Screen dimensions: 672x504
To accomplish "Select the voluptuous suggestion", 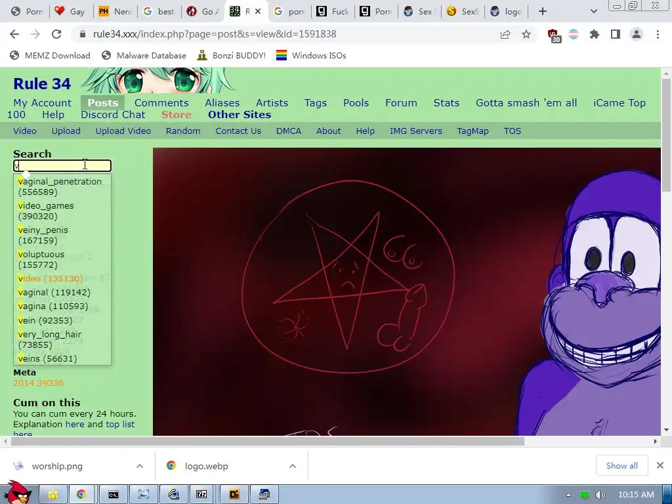I will click(x=62, y=259).
